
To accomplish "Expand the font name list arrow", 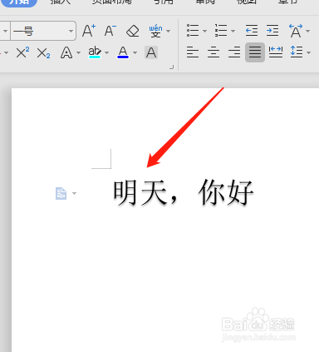I will [5, 31].
